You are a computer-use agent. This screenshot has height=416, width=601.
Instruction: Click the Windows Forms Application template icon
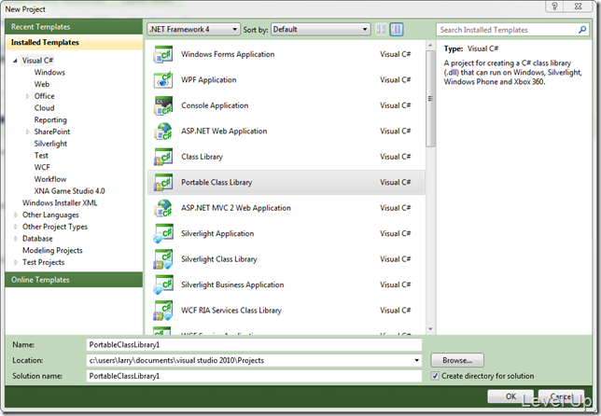point(163,54)
